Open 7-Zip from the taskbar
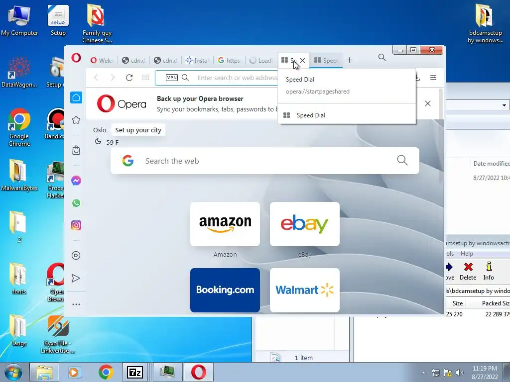 tap(135, 372)
